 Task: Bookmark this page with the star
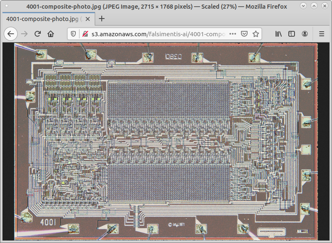tap(256, 34)
